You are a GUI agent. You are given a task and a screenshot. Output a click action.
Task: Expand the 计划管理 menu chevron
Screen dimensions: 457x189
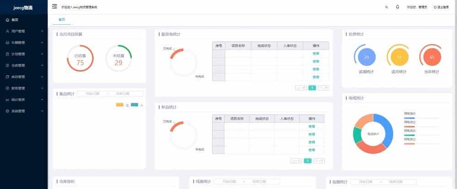coord(42,54)
